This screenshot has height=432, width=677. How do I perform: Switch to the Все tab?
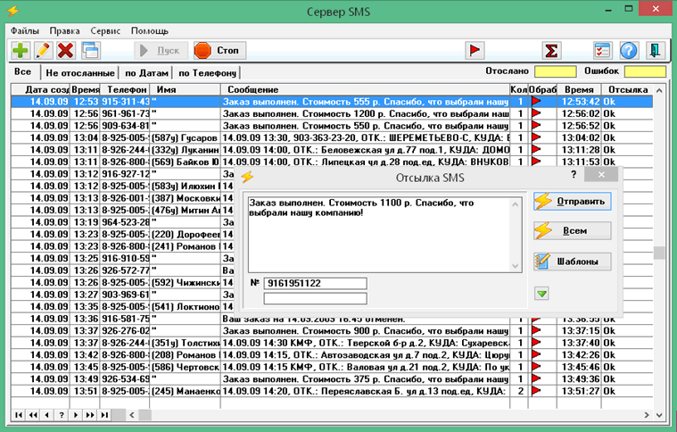(x=23, y=71)
